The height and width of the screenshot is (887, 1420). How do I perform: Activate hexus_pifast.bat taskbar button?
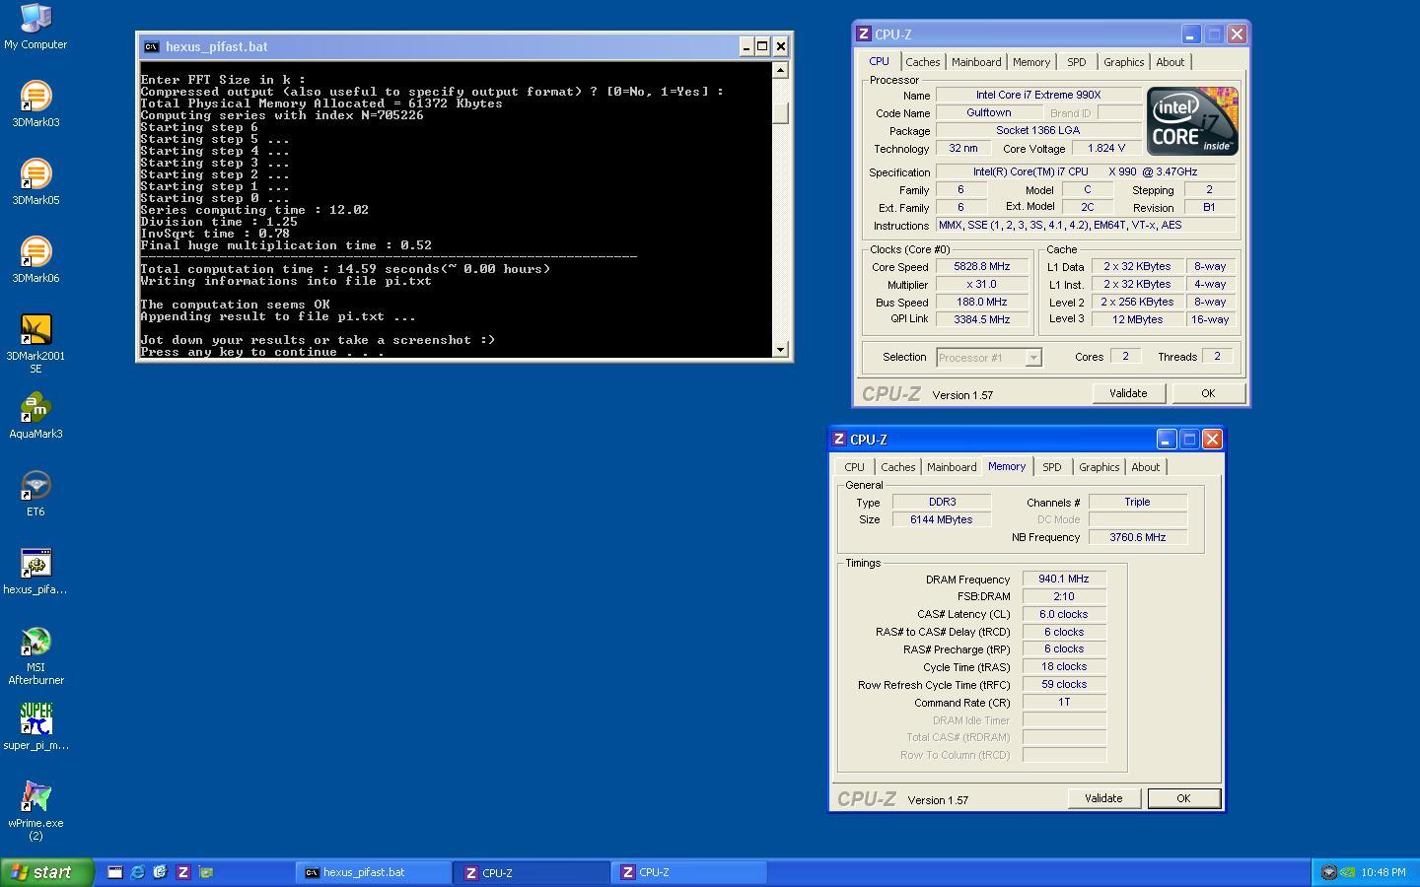tap(373, 872)
